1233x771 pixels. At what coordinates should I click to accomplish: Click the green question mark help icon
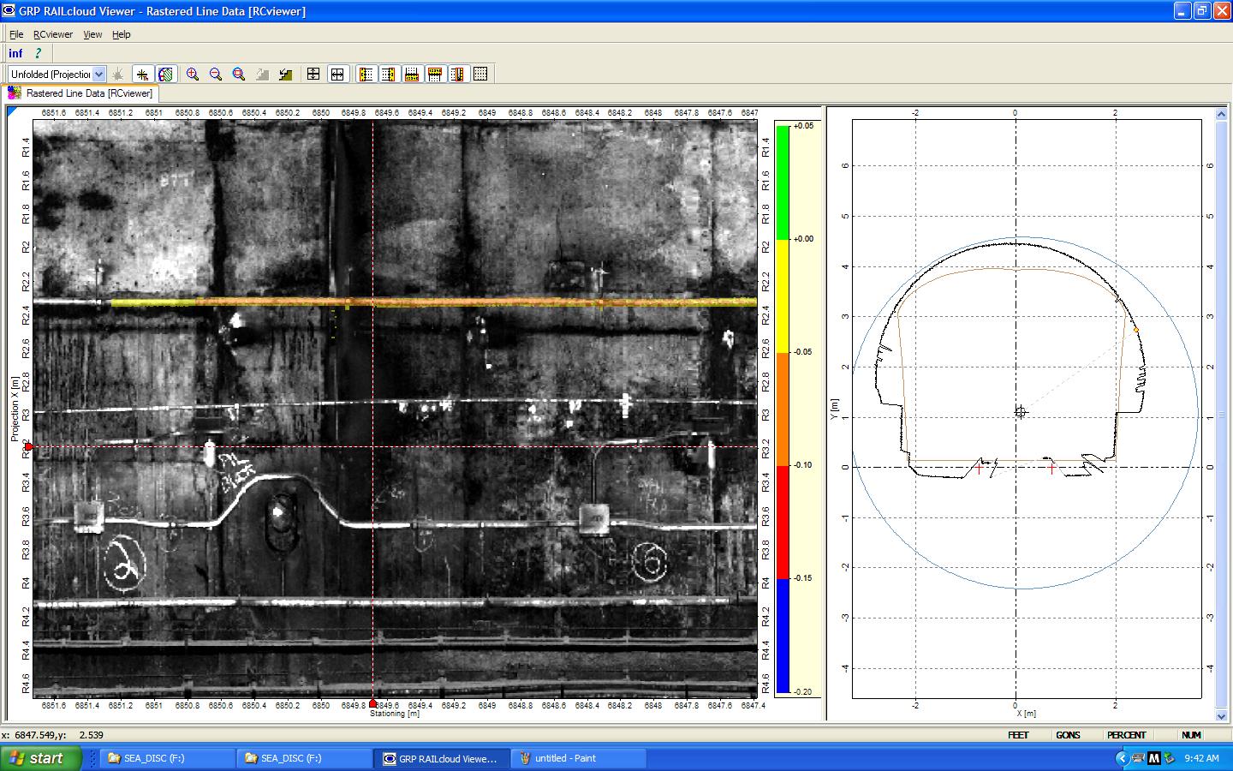38,53
